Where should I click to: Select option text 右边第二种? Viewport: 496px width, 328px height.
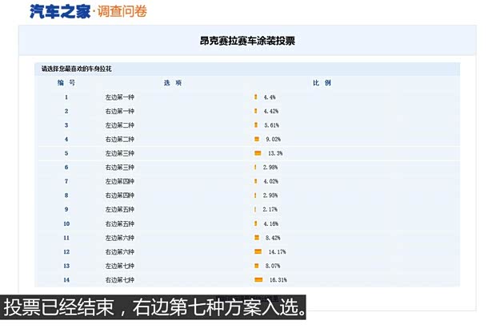[x=119, y=139]
